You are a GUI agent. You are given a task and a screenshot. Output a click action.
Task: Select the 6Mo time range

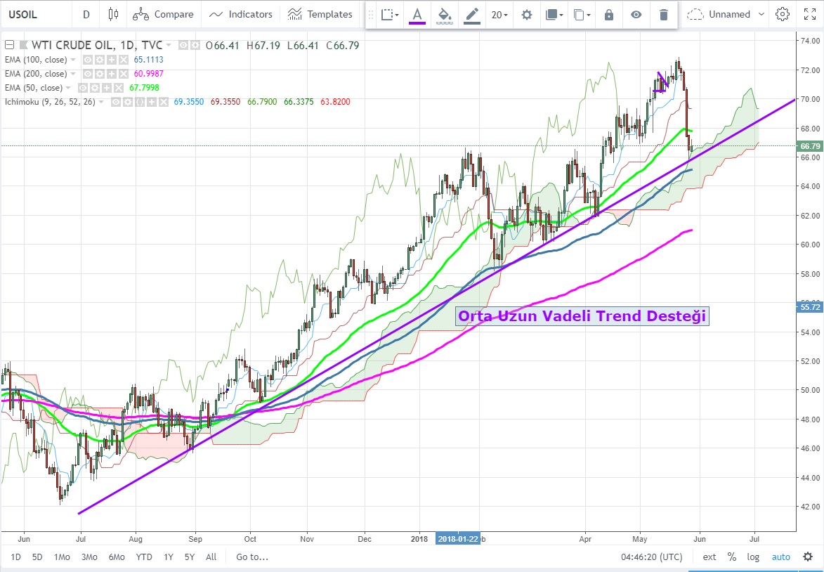click(x=117, y=557)
